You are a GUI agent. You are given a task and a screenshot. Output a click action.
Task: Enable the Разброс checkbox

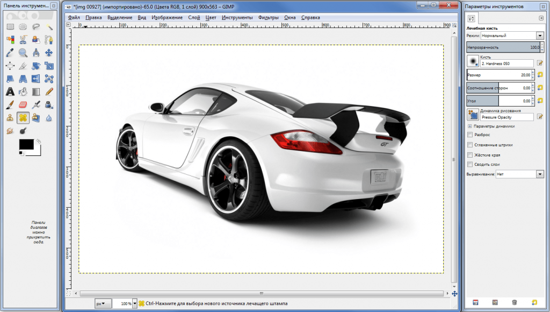click(x=470, y=135)
